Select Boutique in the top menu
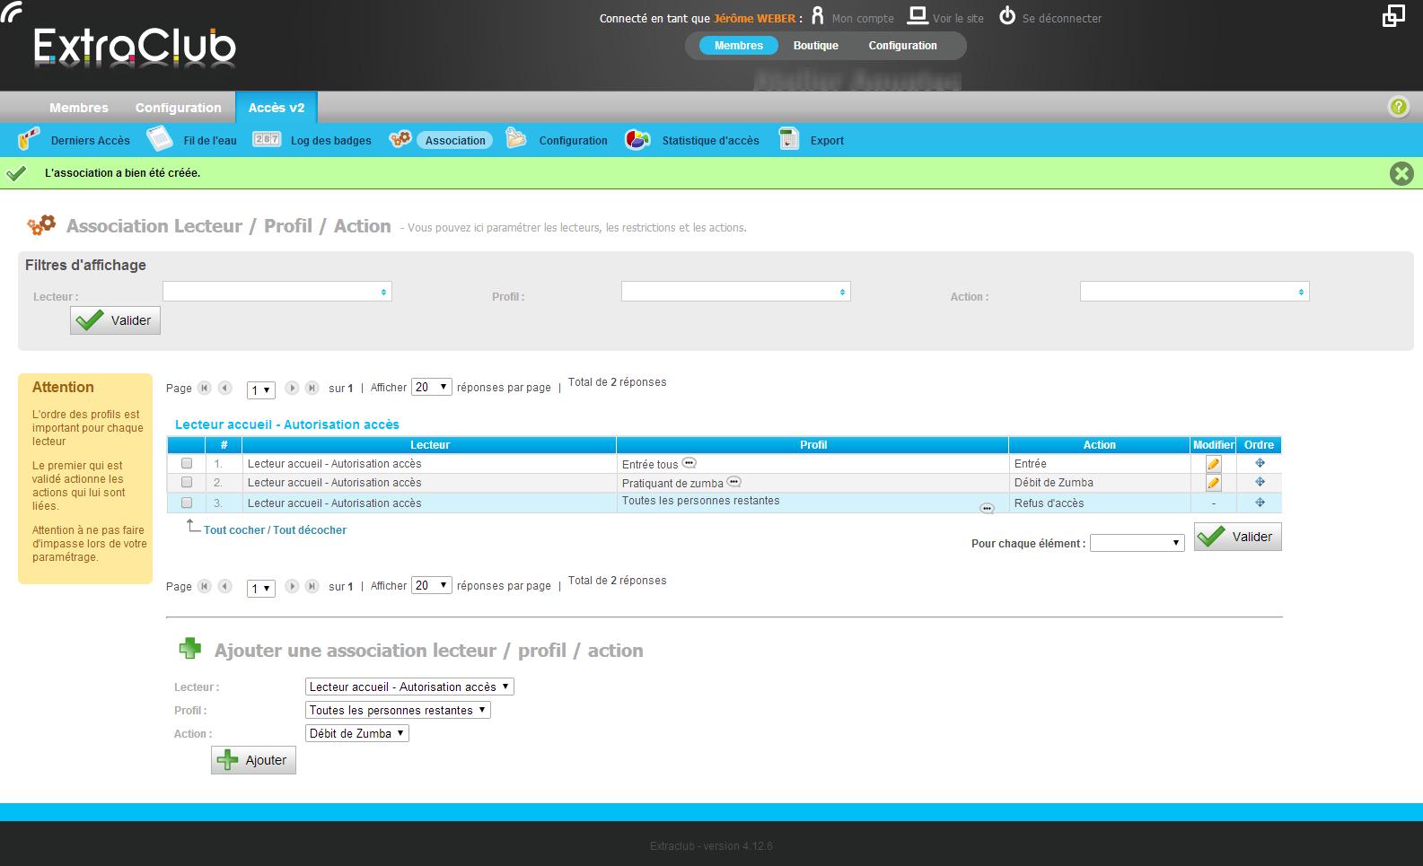Screen dimensions: 1423x866 tap(815, 46)
